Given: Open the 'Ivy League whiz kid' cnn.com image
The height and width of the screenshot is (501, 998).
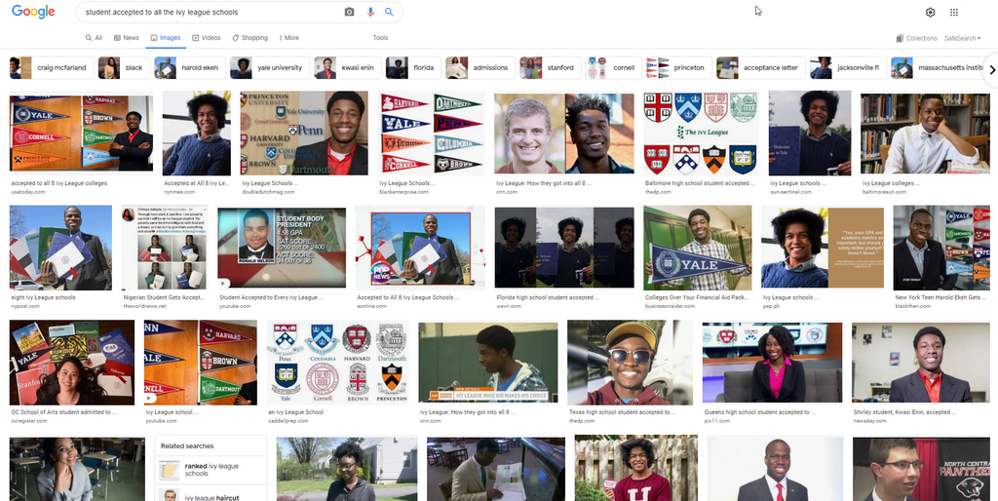Looking at the screenshot, I should (x=487, y=363).
